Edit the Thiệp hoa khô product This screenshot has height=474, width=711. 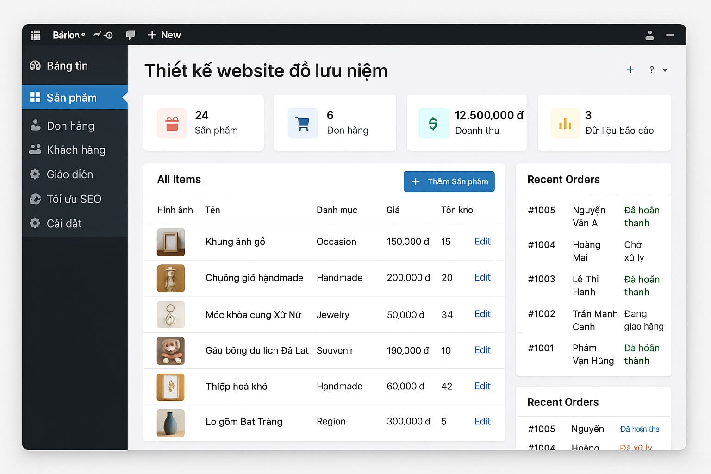pos(482,386)
